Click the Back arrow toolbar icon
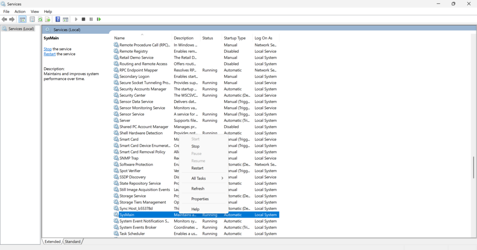477x250 pixels. (x=4, y=20)
